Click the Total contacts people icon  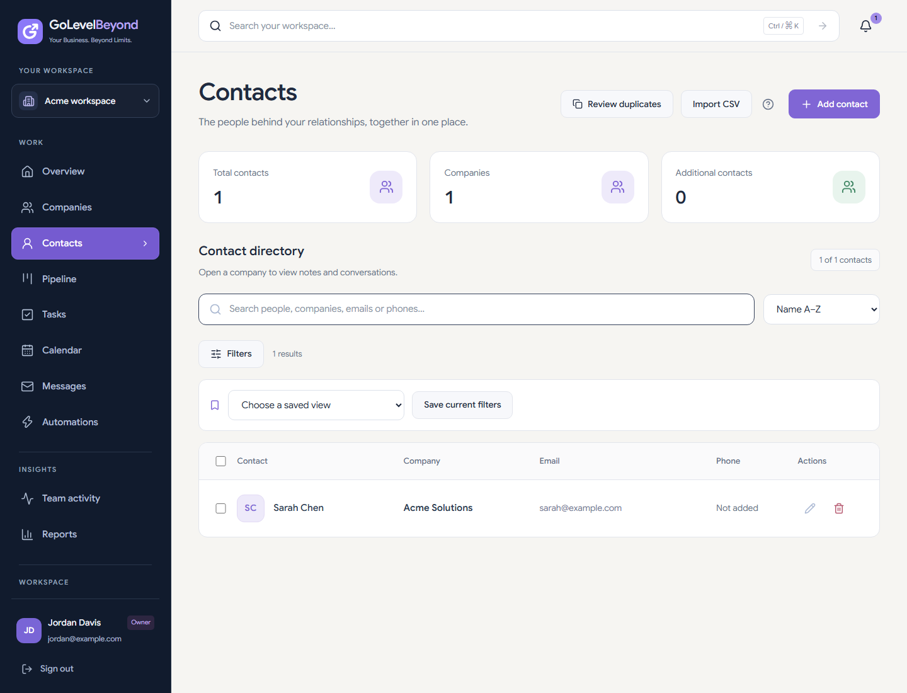point(386,187)
